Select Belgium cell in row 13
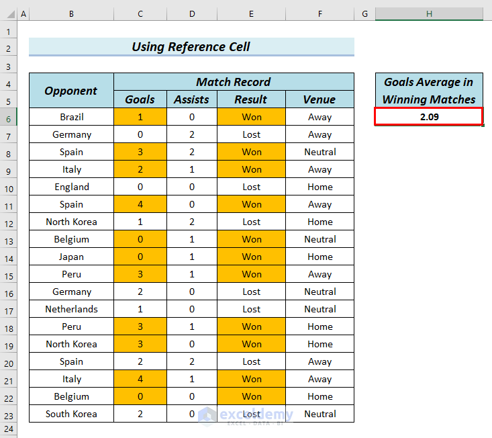492x438 pixels. click(x=71, y=239)
